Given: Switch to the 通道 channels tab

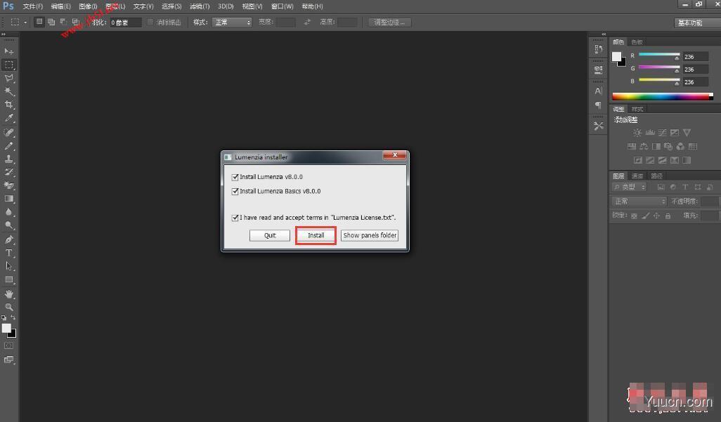Looking at the screenshot, I should [x=637, y=176].
